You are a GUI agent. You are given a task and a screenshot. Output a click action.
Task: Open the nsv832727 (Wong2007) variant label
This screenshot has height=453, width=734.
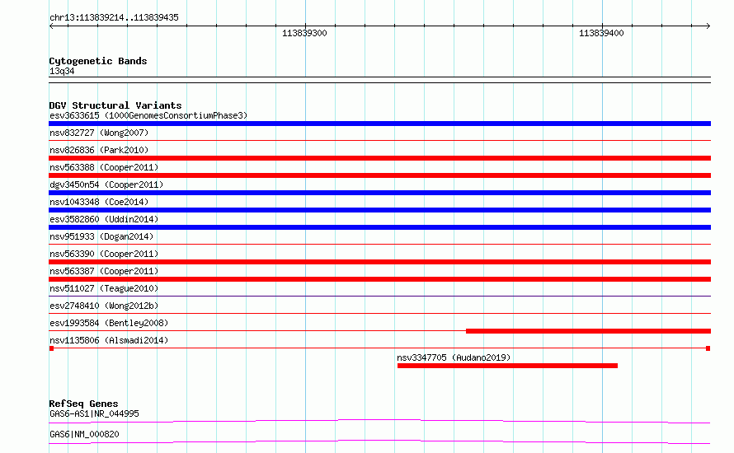(99, 133)
